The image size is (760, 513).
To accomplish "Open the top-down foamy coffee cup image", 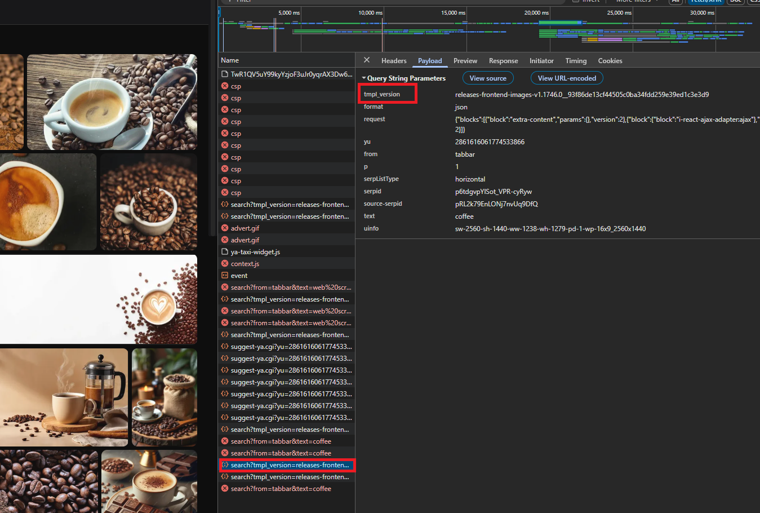I will 48,202.
